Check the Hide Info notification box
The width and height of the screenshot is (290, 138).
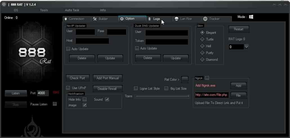[84, 99]
